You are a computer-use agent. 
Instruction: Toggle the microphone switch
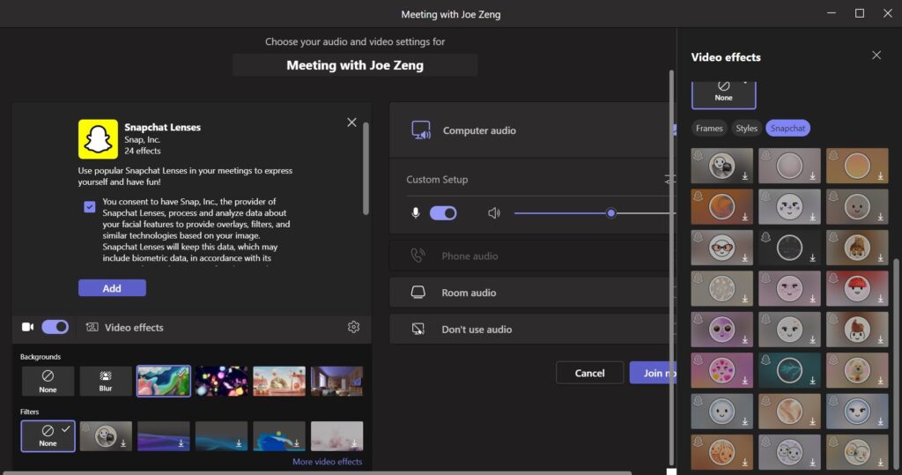click(443, 213)
